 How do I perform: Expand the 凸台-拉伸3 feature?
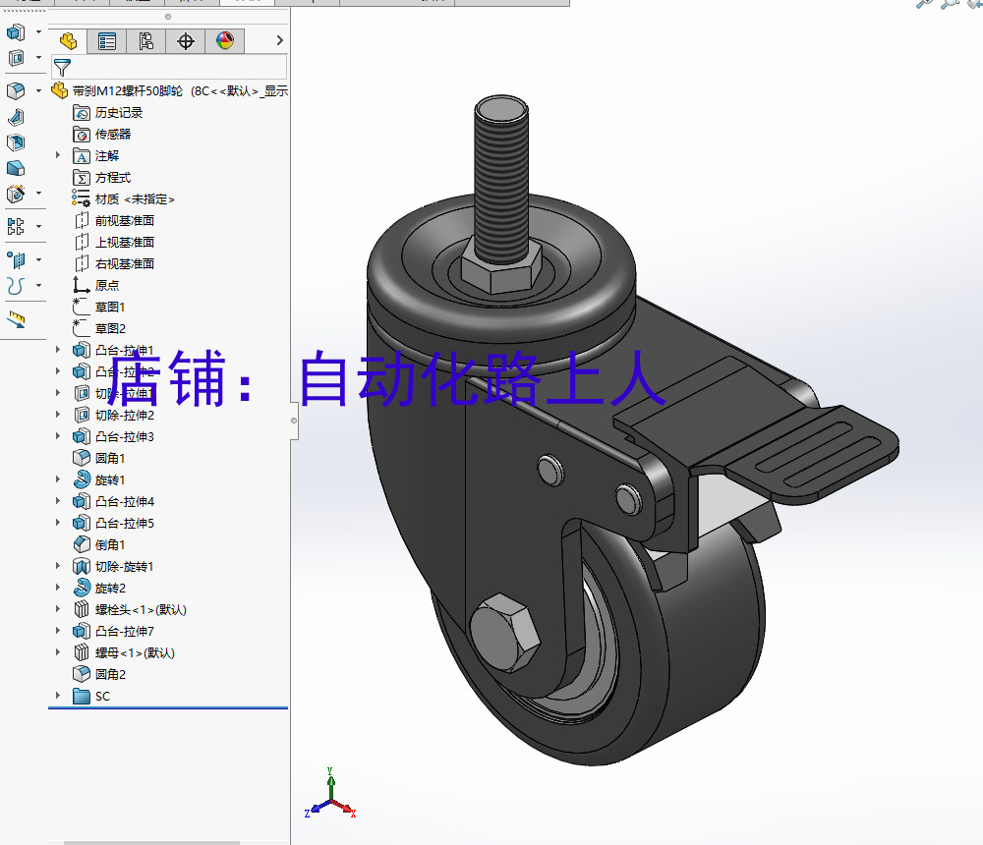[x=58, y=435]
